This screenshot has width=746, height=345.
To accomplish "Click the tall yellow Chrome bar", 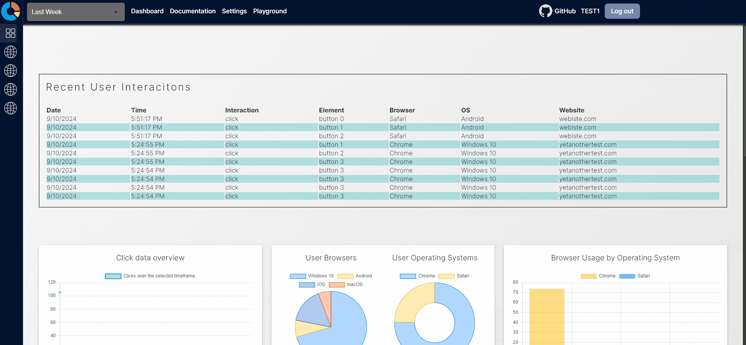I will 546,317.
